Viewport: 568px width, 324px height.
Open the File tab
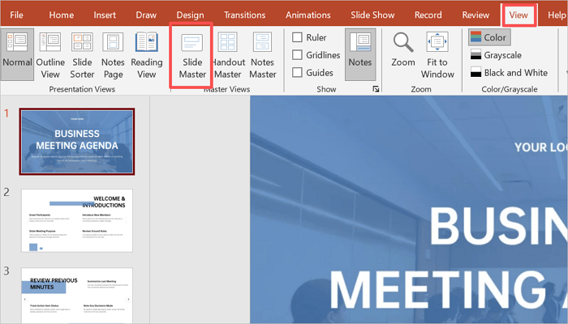tap(17, 15)
